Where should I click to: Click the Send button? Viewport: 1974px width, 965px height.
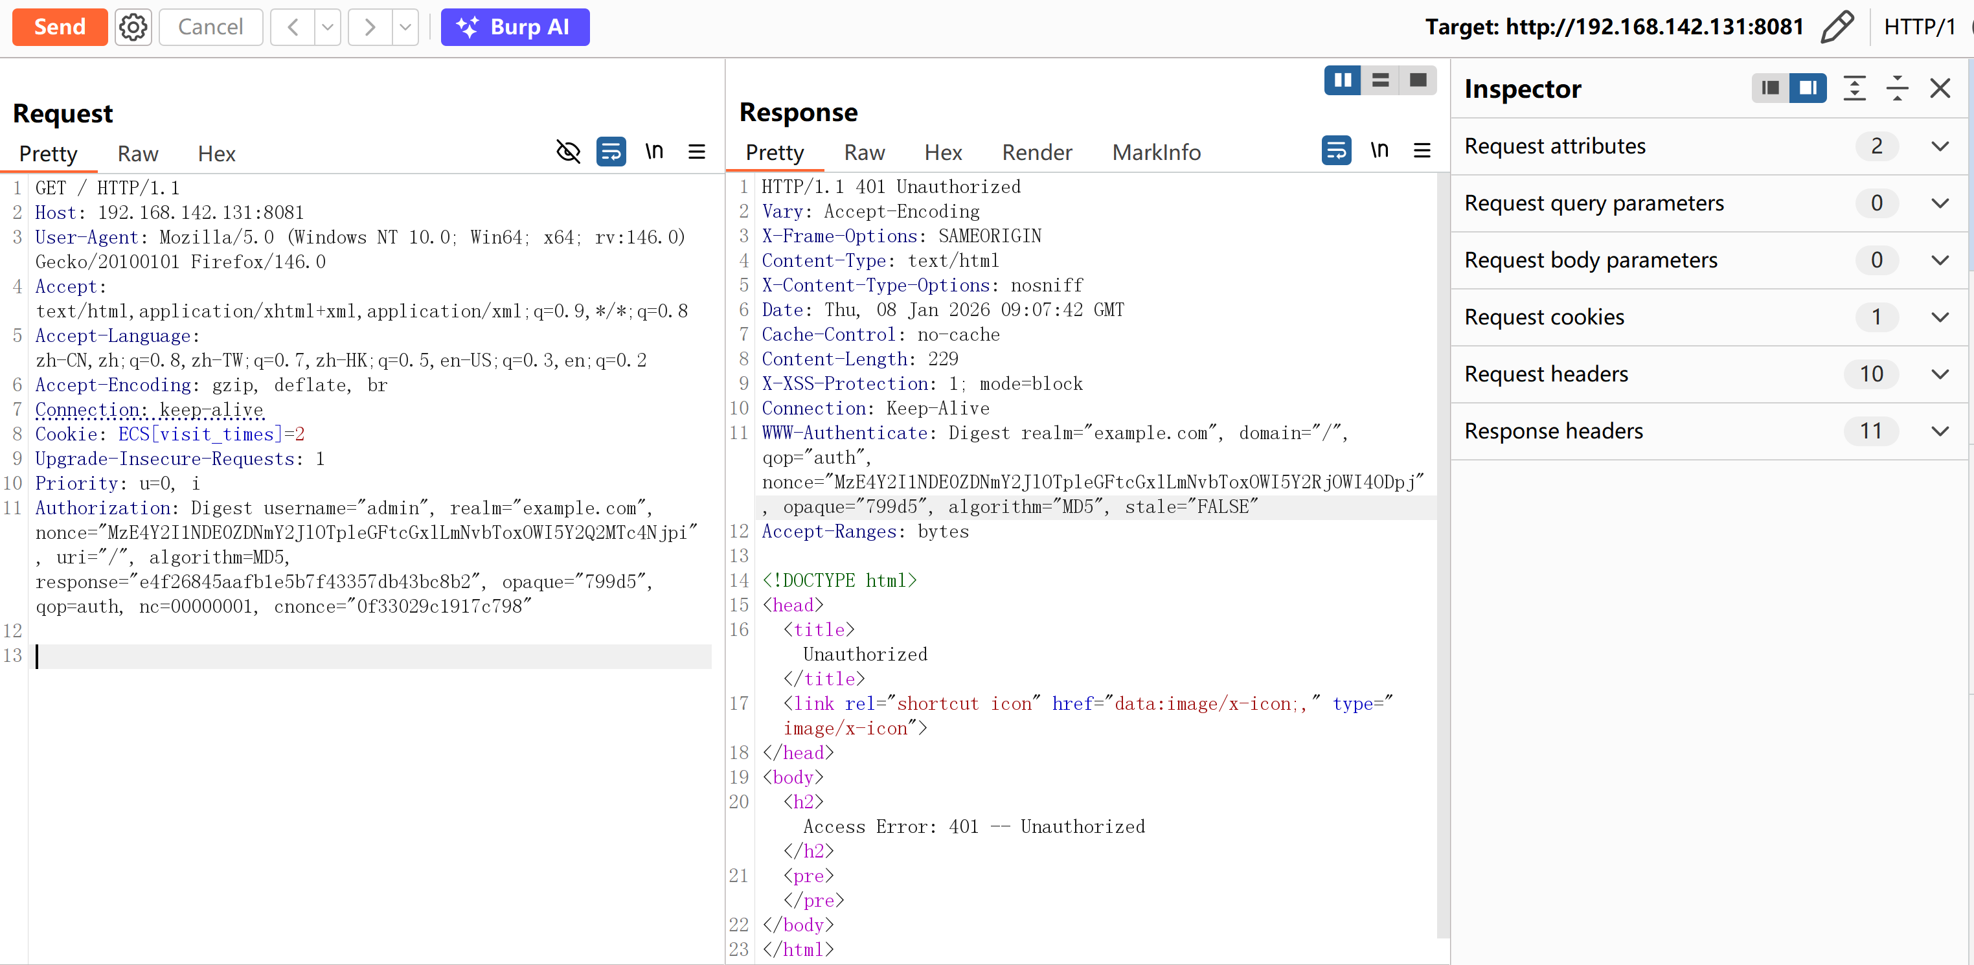[x=60, y=28]
